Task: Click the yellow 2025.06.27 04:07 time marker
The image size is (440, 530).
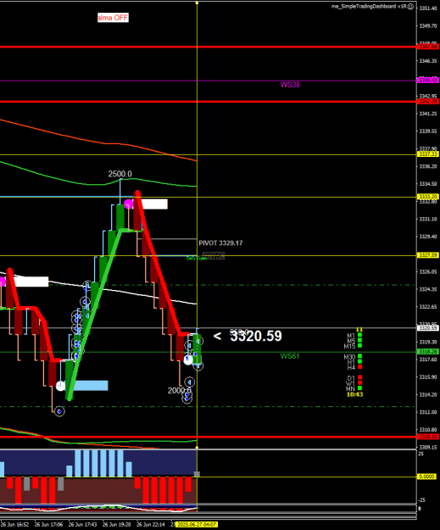Action: [197, 525]
